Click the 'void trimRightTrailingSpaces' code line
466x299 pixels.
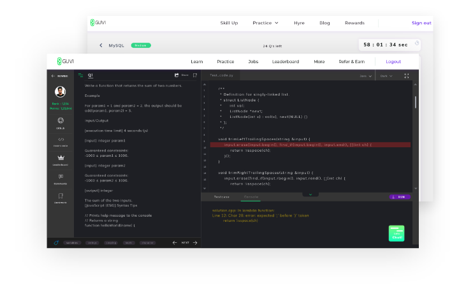266,173
